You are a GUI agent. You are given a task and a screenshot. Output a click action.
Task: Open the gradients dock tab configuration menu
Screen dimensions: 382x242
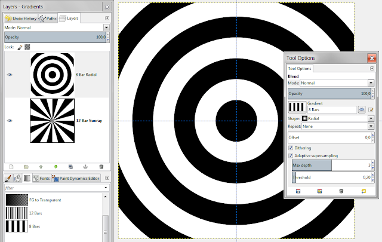click(107, 178)
